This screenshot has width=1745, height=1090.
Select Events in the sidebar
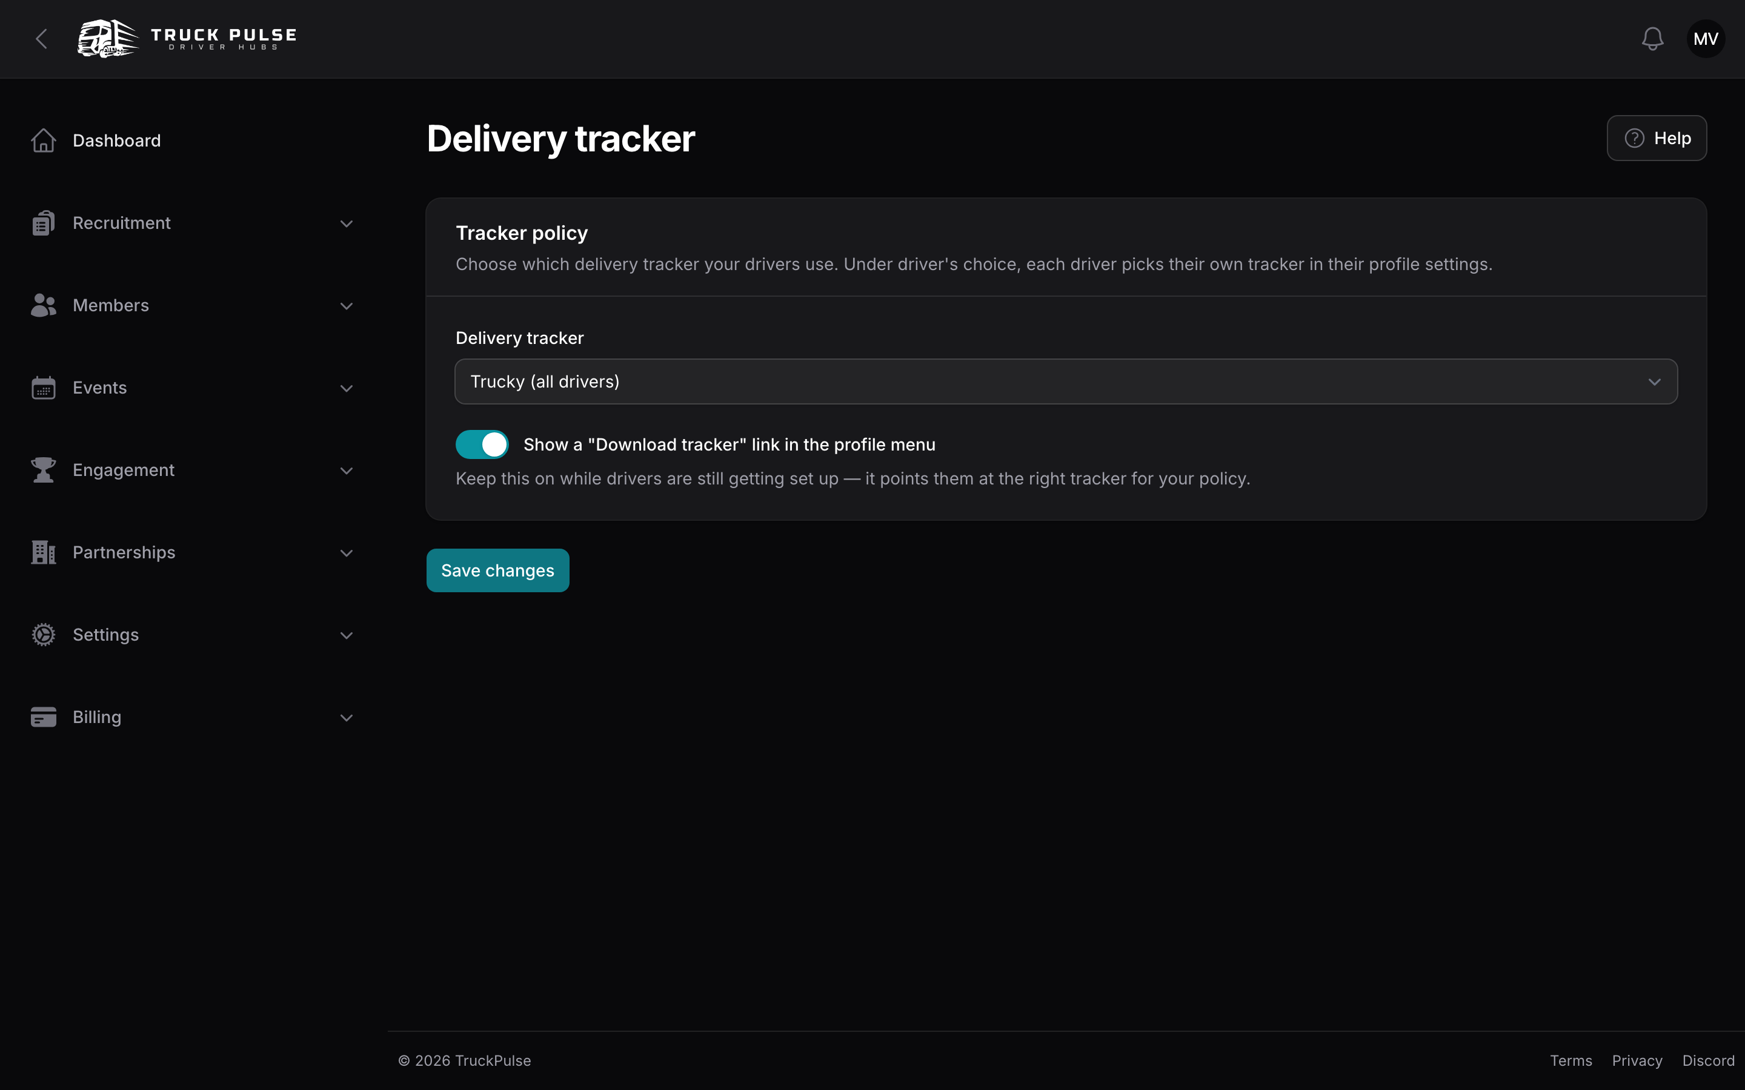99,388
